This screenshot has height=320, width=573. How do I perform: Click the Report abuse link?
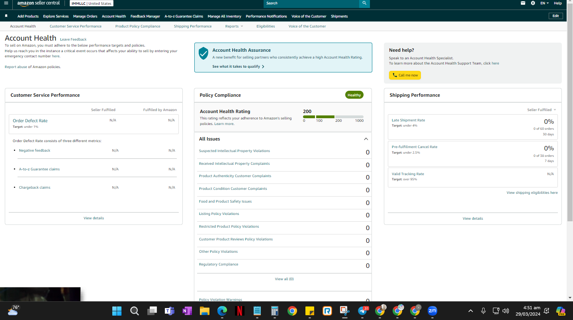click(x=16, y=67)
